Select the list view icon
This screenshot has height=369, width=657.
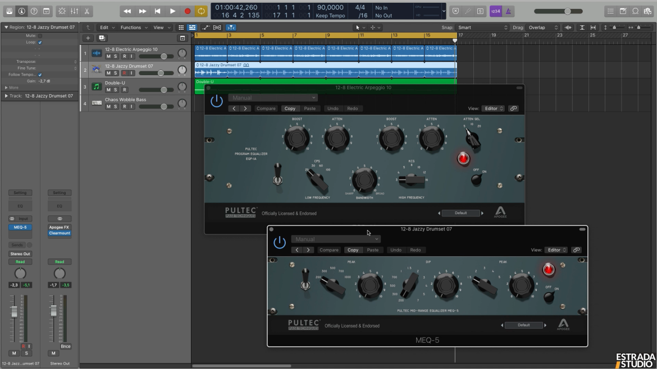(192, 27)
